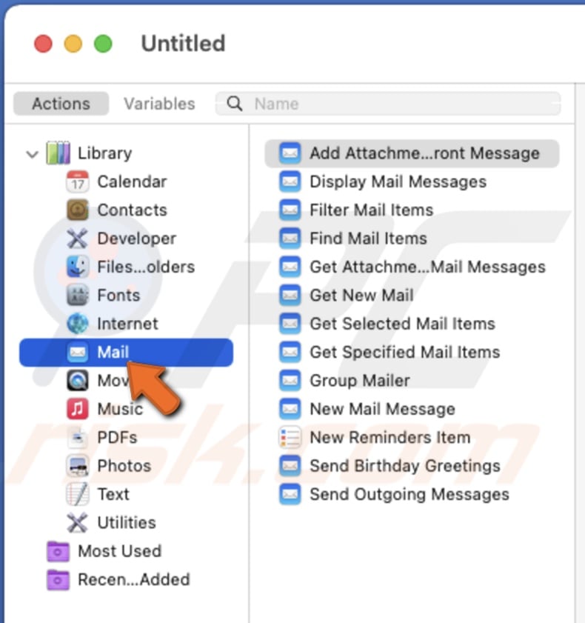Select the Music category icon

coord(78,409)
